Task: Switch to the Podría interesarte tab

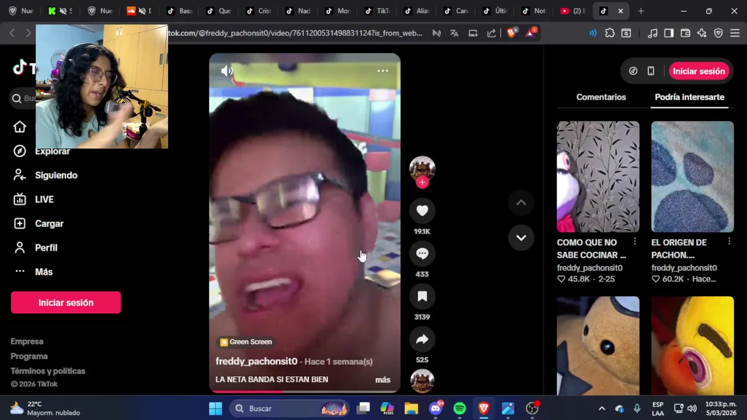Action: [689, 97]
